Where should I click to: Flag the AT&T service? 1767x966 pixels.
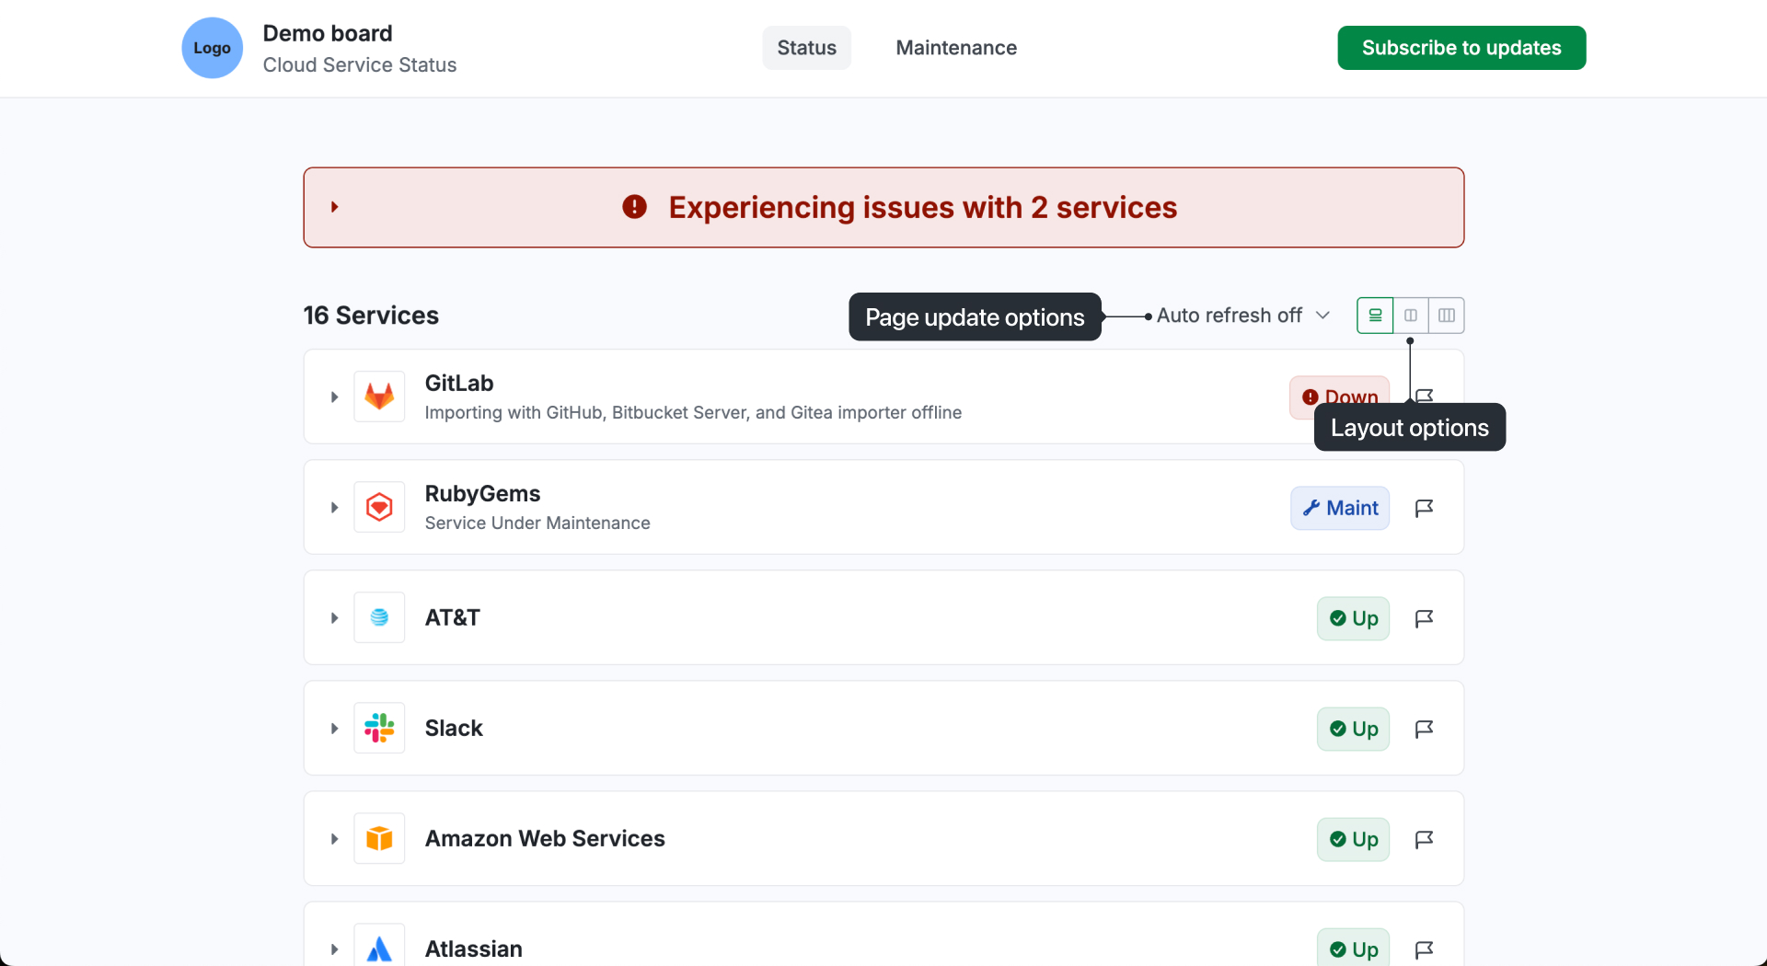point(1424,618)
